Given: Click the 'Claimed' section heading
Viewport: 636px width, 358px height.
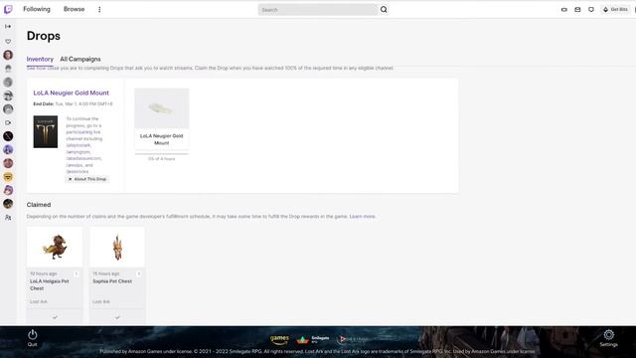Looking at the screenshot, I should point(39,205).
